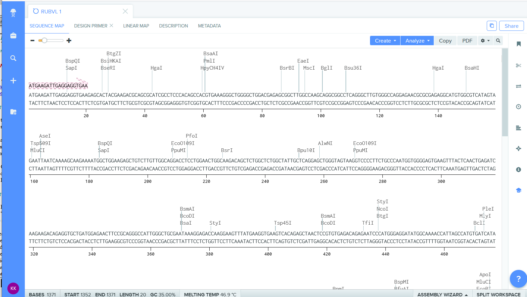This screenshot has height=297, width=527.
Task: Expand the Create dropdown
Action: [x=385, y=41]
